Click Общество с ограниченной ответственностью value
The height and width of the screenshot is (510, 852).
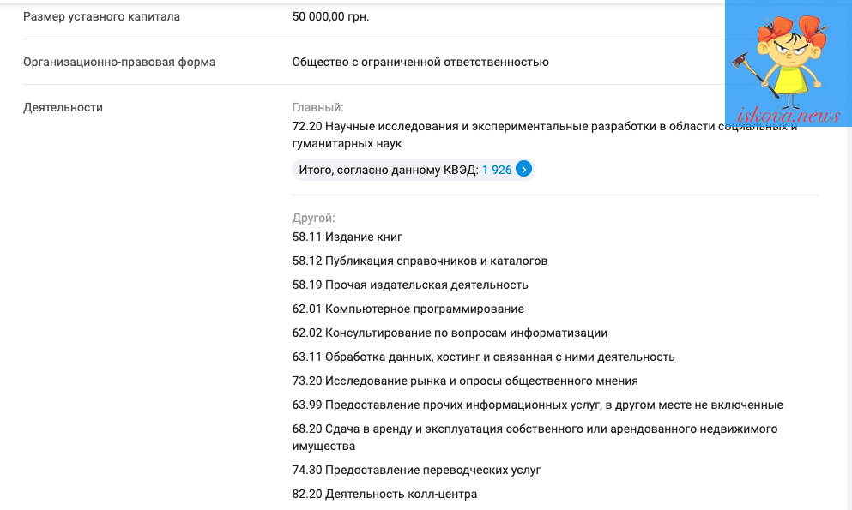pos(420,62)
